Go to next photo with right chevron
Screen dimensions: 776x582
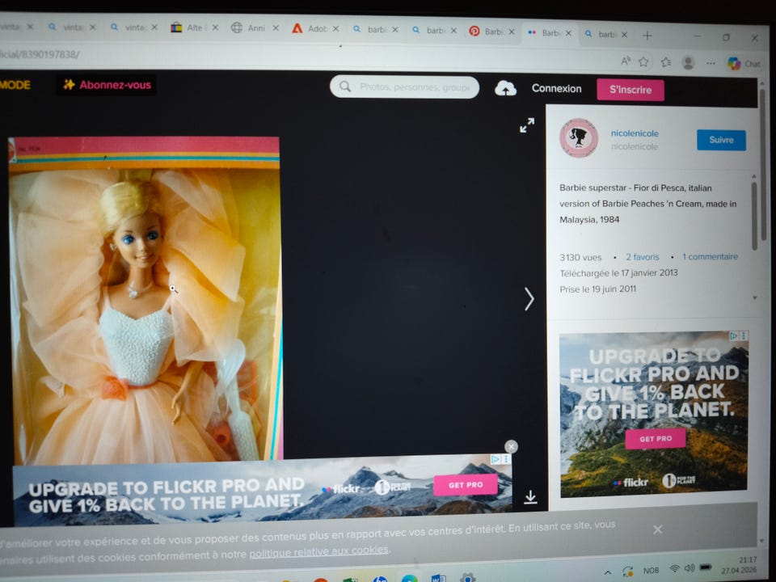tap(529, 299)
